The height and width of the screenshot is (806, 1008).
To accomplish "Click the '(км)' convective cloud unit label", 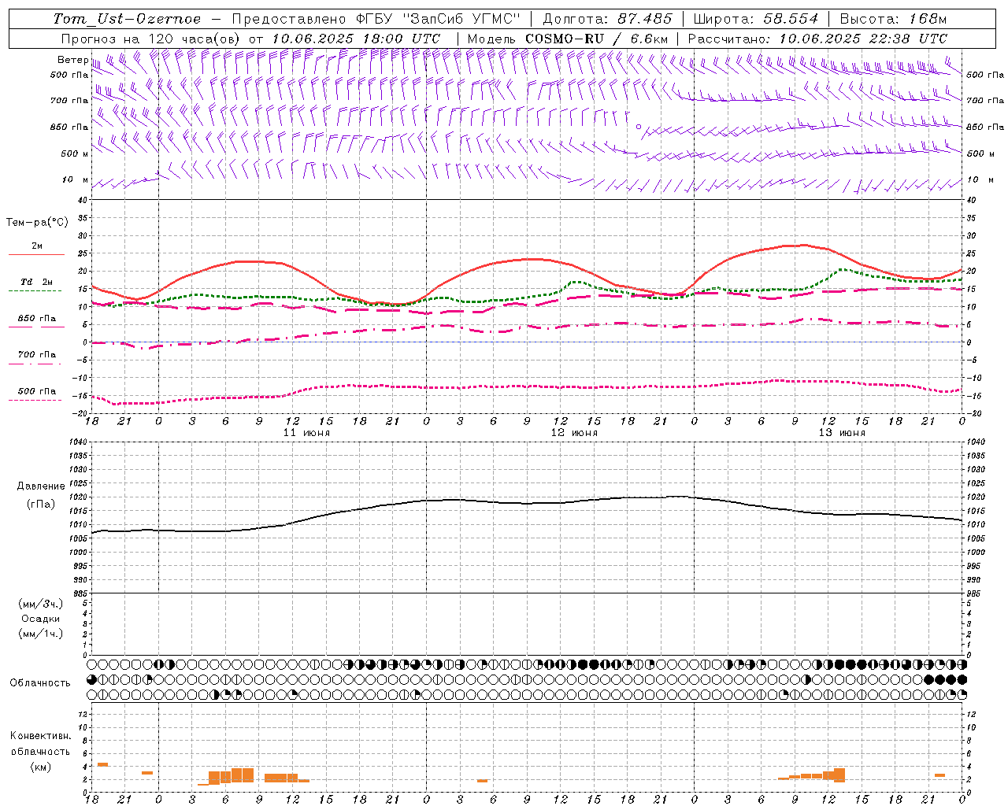I will [x=41, y=767].
